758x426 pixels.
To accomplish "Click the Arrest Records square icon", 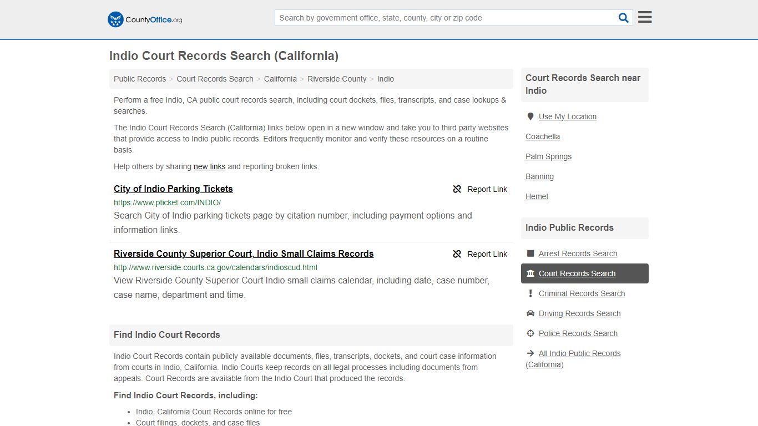I will 530,253.
